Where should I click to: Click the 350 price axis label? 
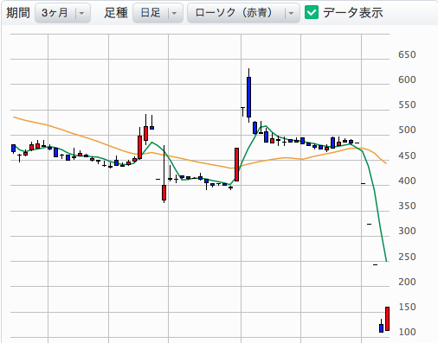pyautogui.click(x=407, y=206)
